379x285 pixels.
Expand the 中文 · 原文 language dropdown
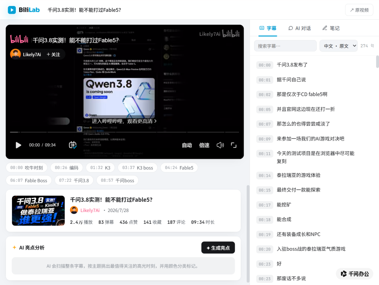tap(338, 46)
